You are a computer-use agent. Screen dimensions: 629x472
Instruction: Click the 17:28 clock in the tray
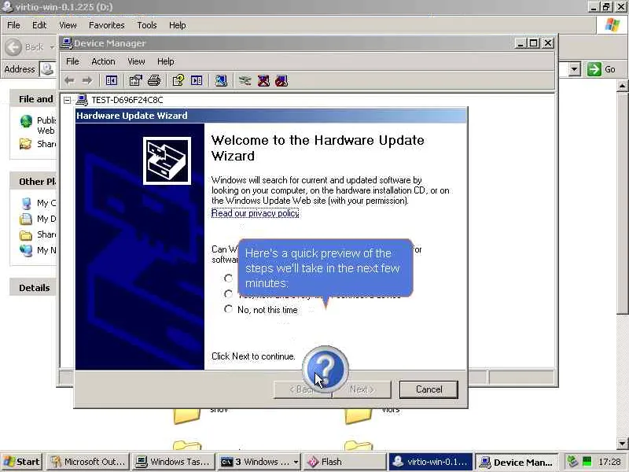tap(609, 462)
